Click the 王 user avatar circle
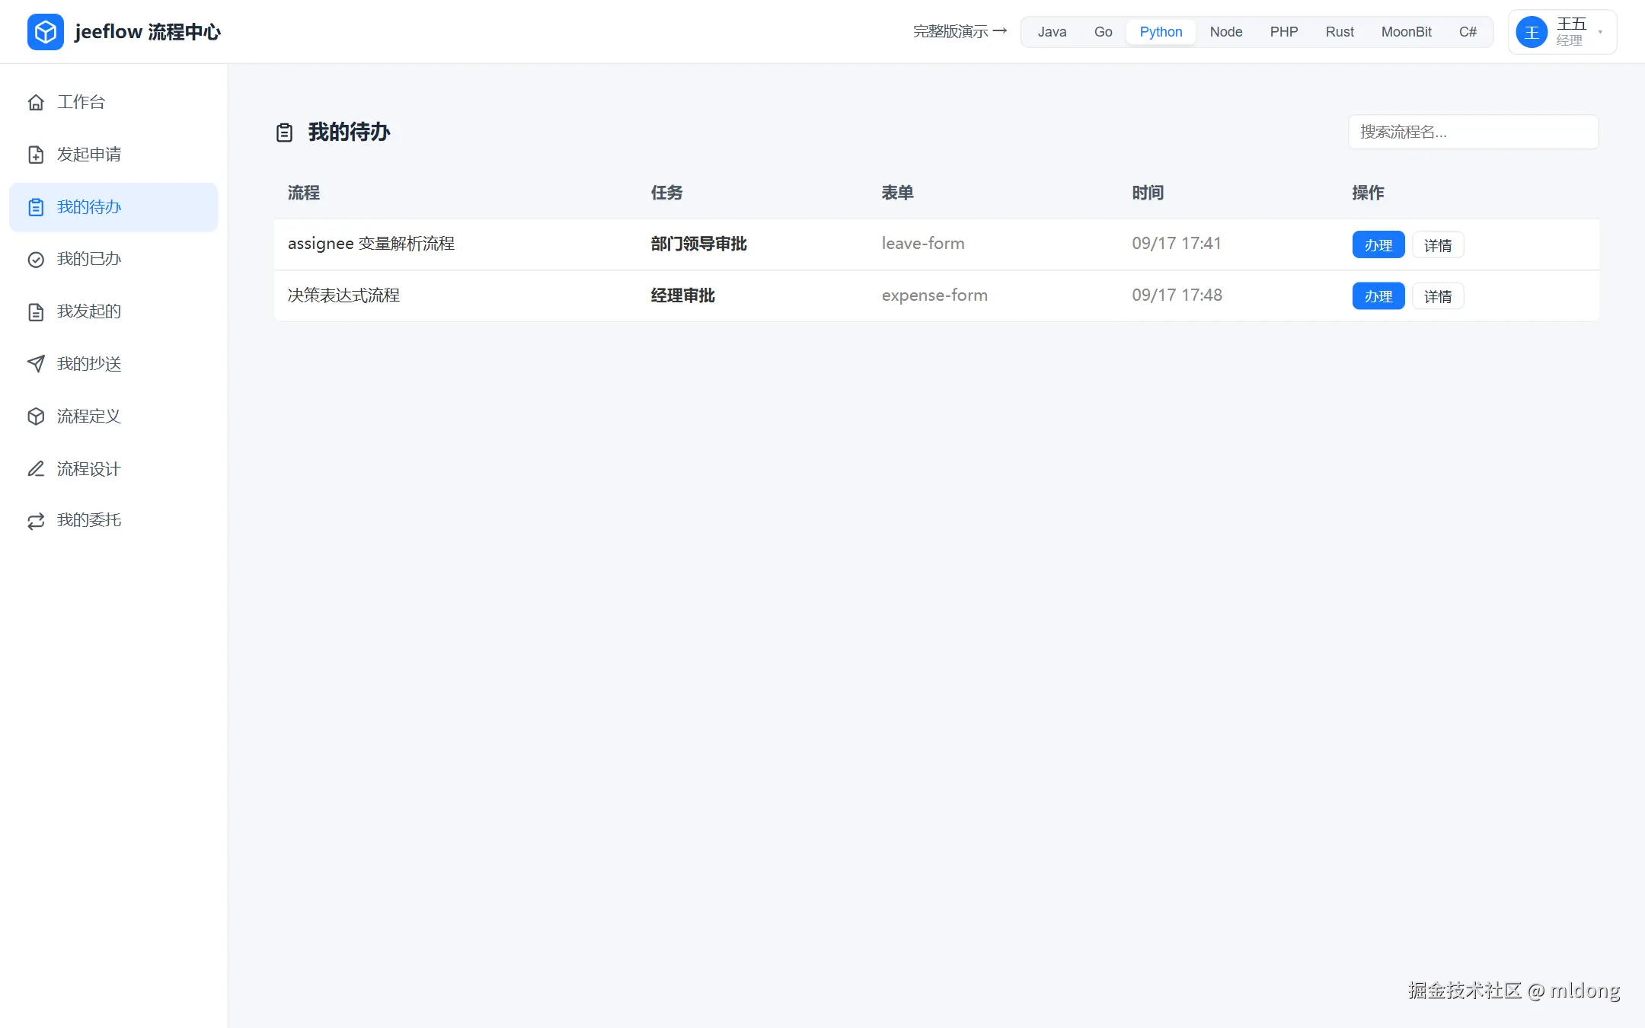 [x=1532, y=32]
